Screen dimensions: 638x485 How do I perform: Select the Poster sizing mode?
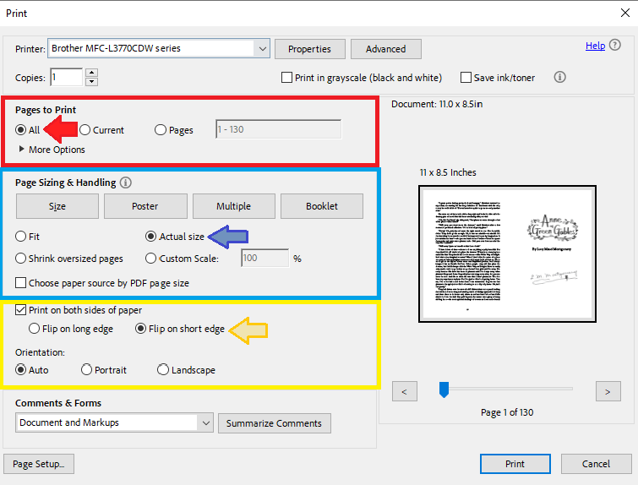pos(145,206)
